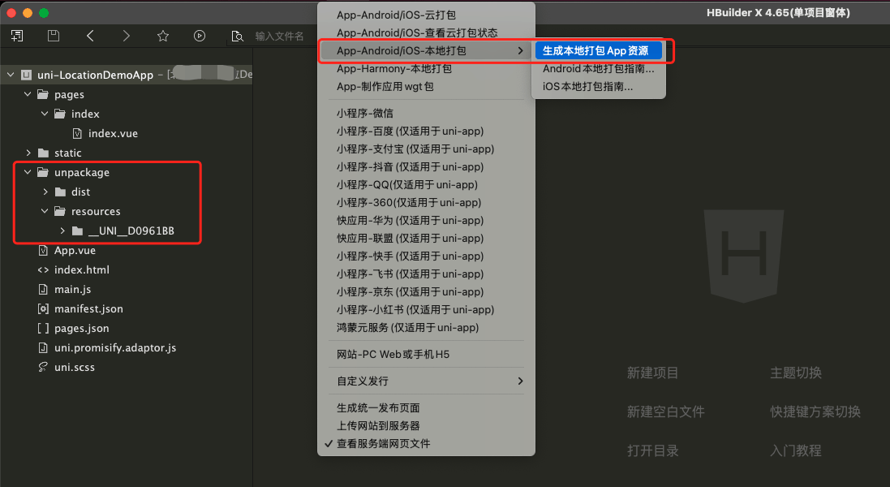Expand the __UNI__D0961BB folder
Screen dimensions: 890x487
click(x=62, y=231)
